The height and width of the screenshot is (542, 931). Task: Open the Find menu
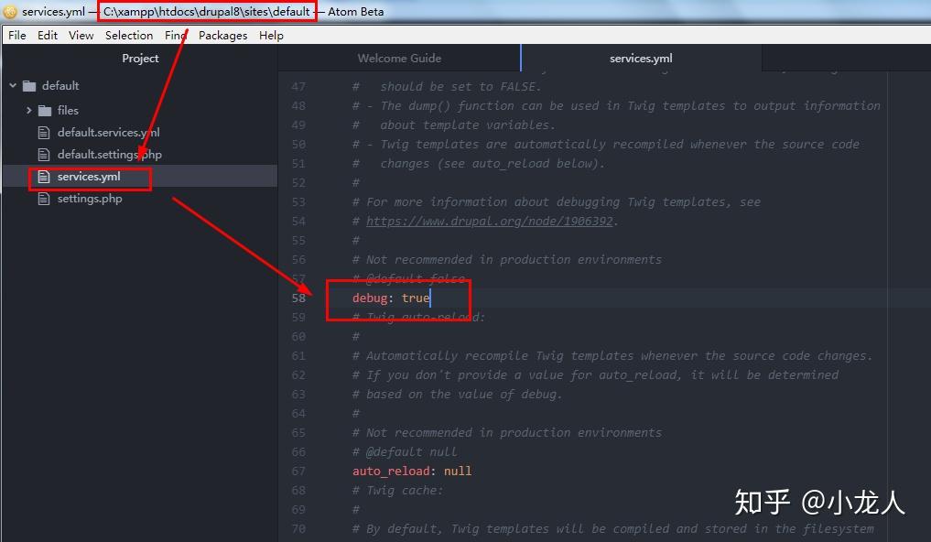[x=176, y=36]
